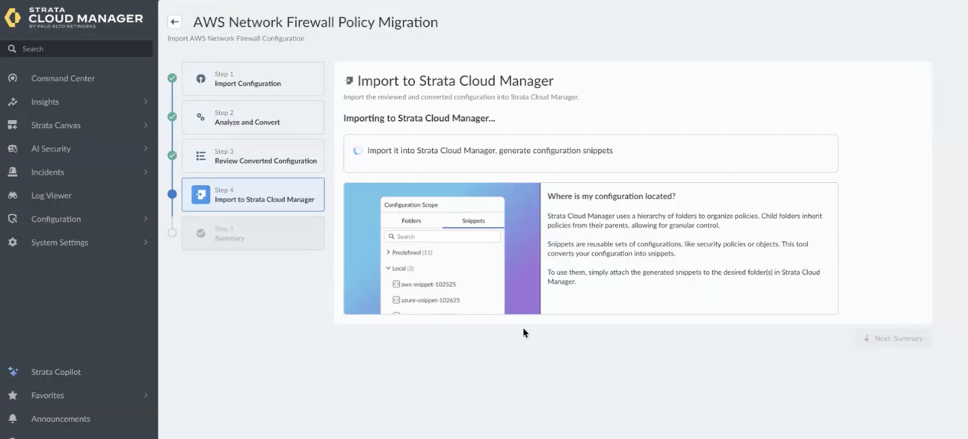Expand the Insights menu chevron
This screenshot has width=968, height=439.
146,102
